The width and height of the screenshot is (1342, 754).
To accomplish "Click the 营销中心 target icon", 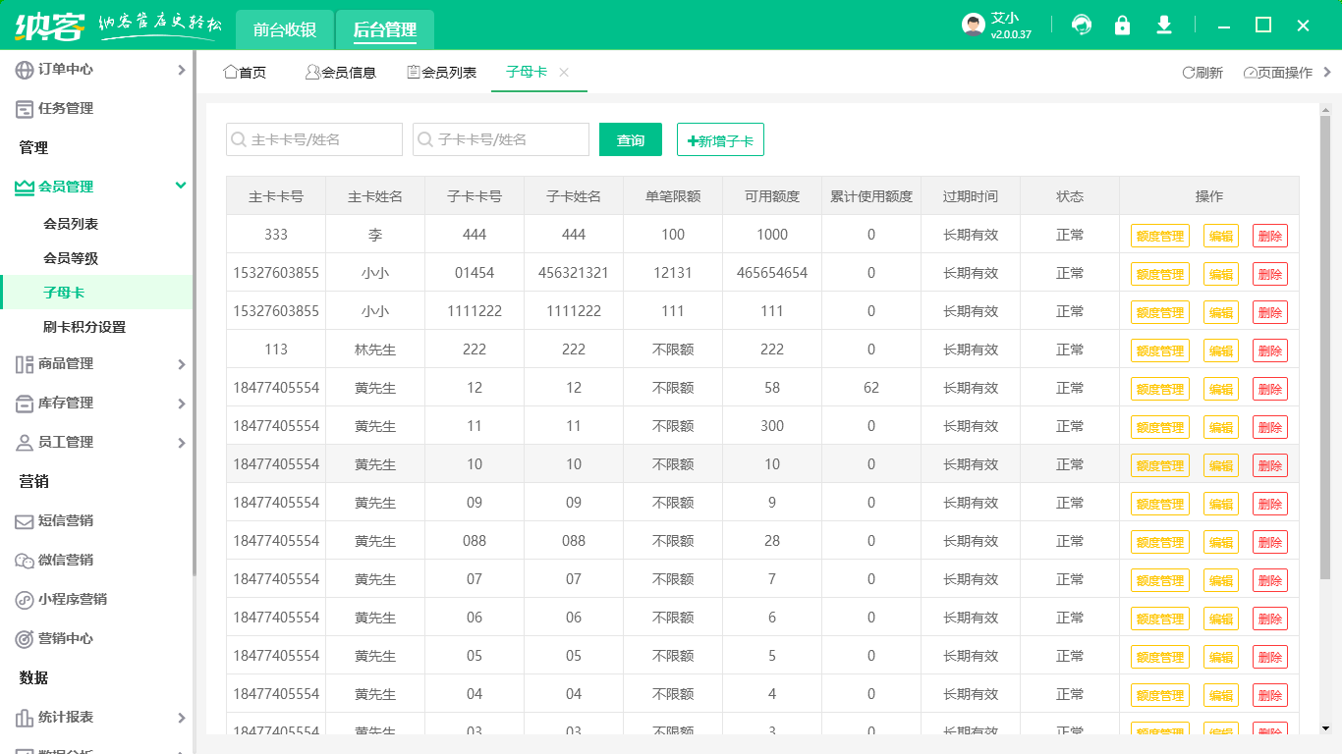I will 25,639.
